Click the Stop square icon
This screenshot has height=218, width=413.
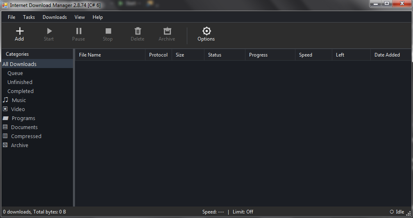(108, 31)
